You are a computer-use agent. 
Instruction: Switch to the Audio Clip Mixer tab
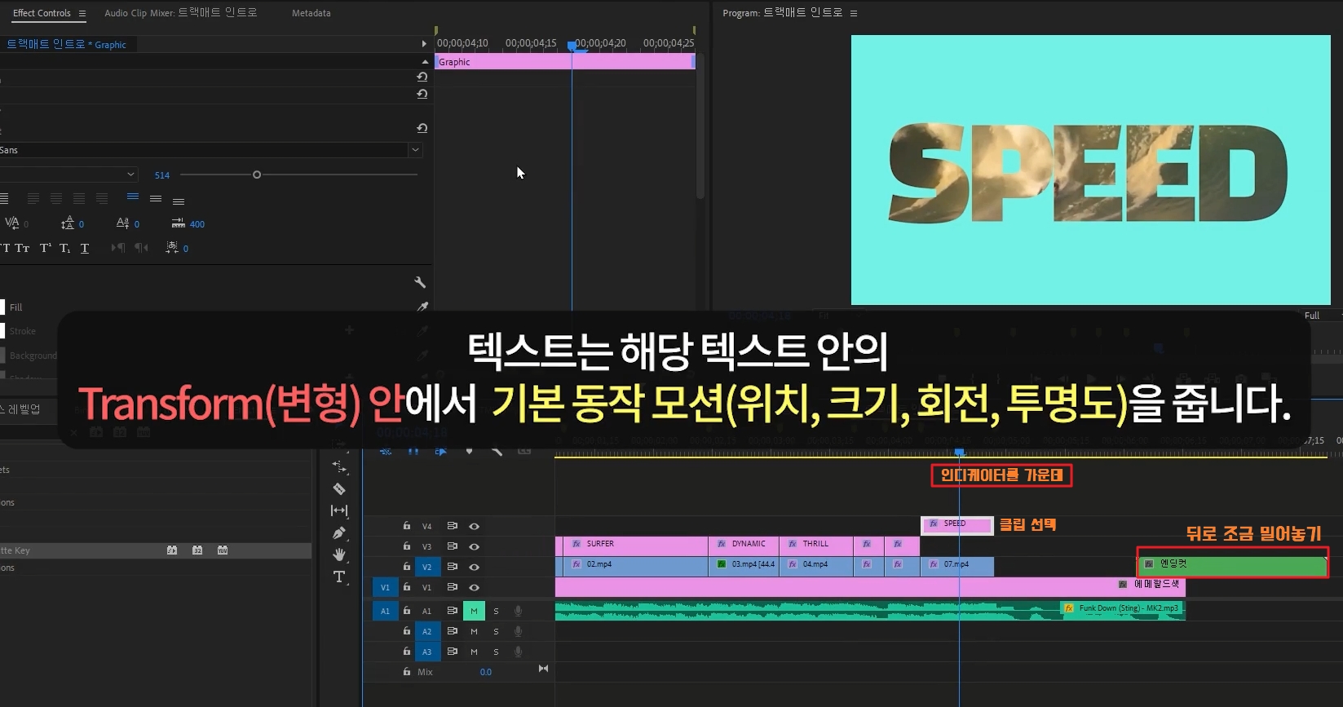tap(181, 13)
